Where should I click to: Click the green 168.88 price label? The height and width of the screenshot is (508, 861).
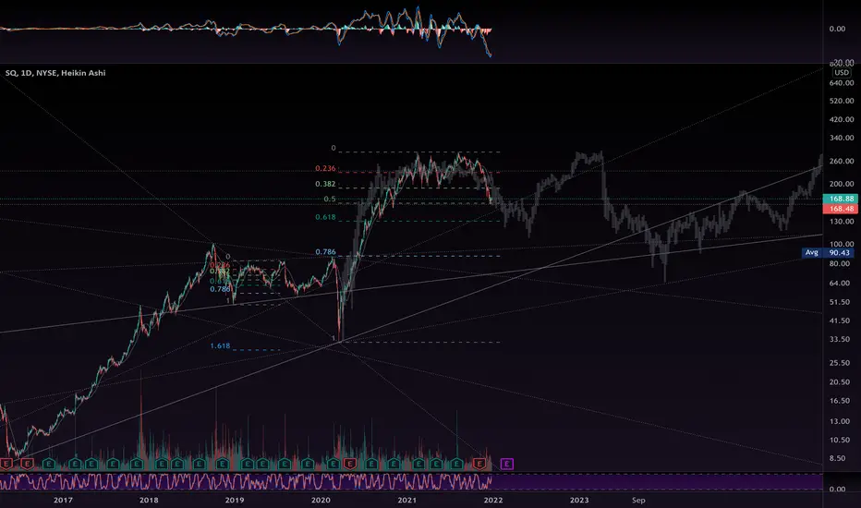point(842,199)
